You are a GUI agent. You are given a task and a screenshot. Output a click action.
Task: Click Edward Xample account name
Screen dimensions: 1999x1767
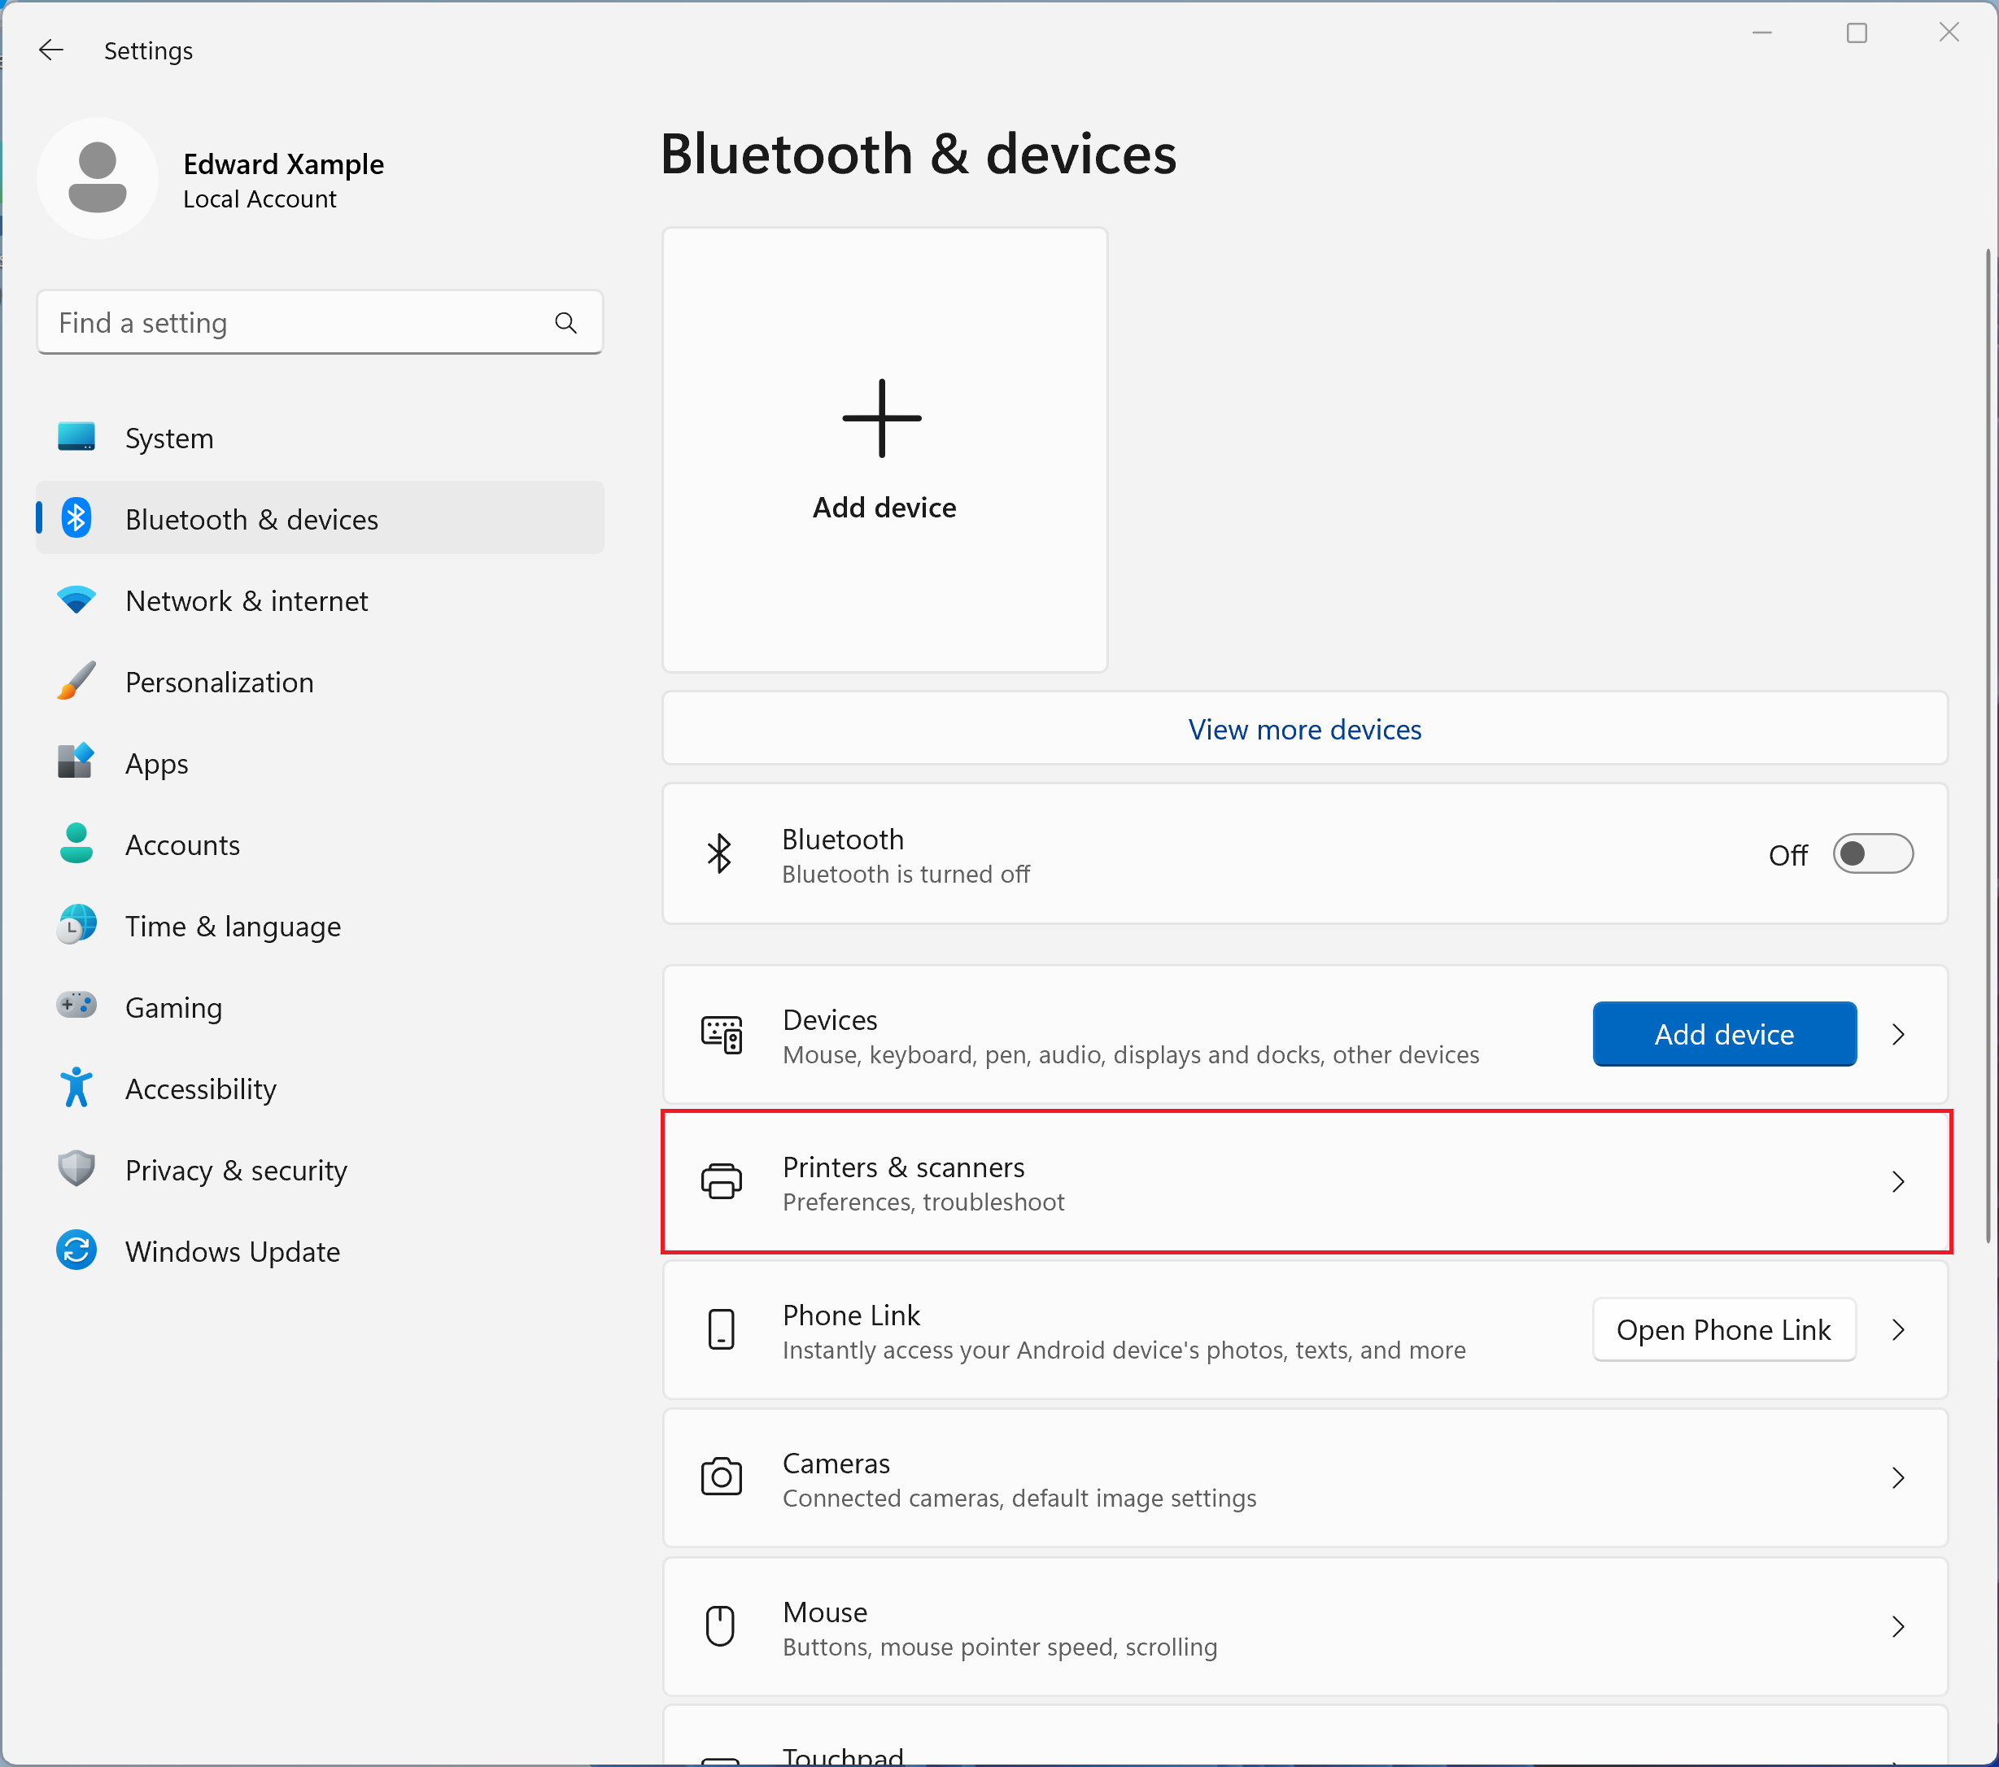[x=284, y=164]
